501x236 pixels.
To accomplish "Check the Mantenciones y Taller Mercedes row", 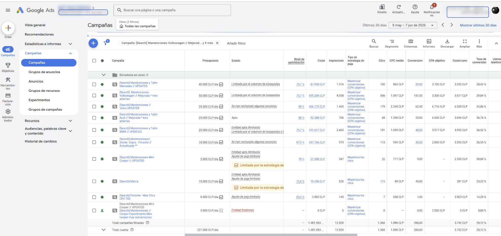I will tap(94, 84).
